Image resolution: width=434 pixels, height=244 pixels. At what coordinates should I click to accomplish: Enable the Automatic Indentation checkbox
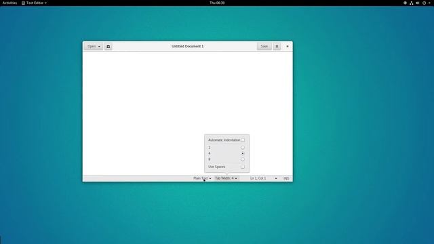(x=243, y=140)
